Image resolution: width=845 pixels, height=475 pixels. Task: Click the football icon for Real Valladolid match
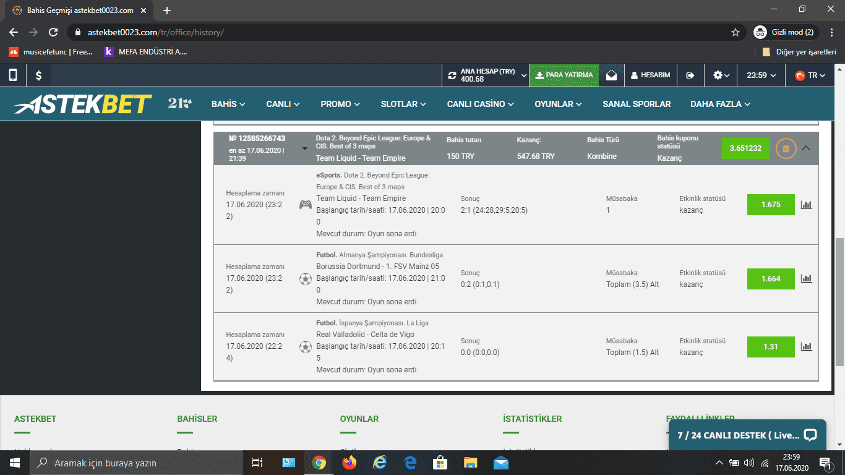coord(306,347)
